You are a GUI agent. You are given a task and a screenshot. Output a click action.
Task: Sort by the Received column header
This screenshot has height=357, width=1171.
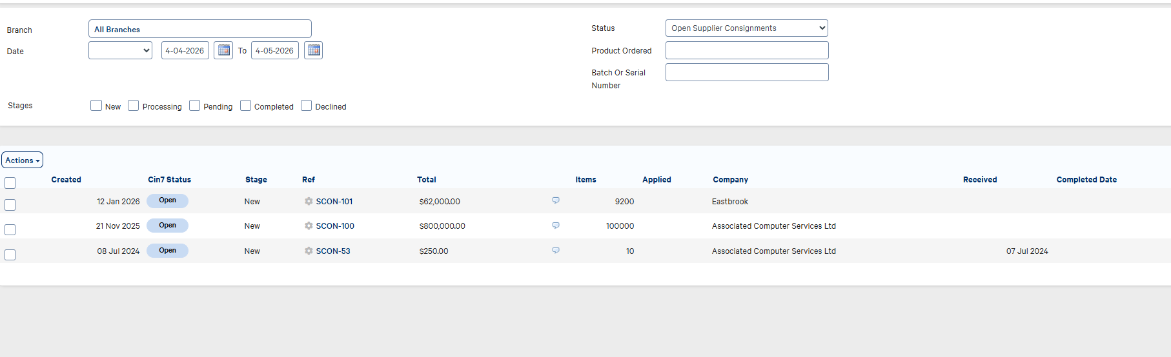[980, 180]
